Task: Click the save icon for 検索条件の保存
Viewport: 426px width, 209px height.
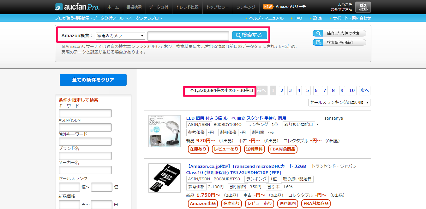Action: [318, 42]
